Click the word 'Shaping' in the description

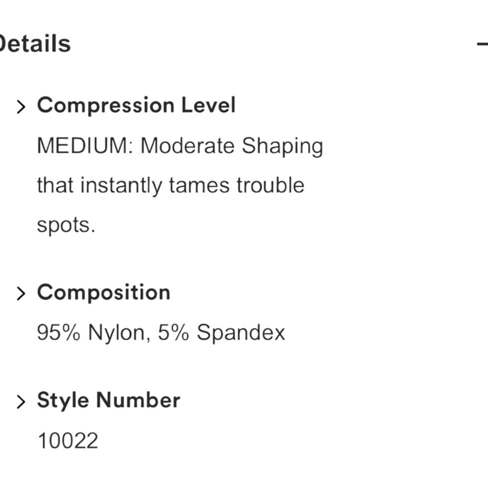(x=283, y=146)
